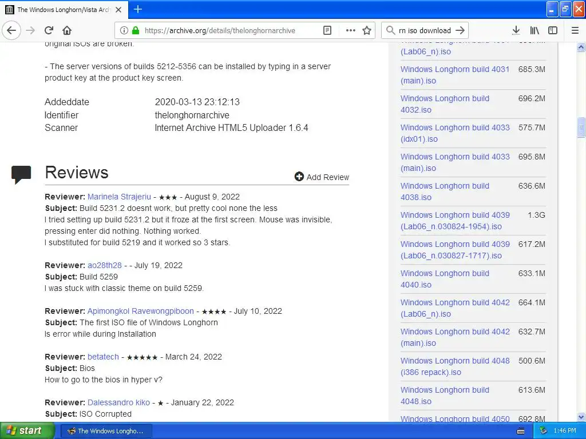The width and height of the screenshot is (586, 439).
Task: Close the Longhorn/Vista Archive tab
Action: 118,10
